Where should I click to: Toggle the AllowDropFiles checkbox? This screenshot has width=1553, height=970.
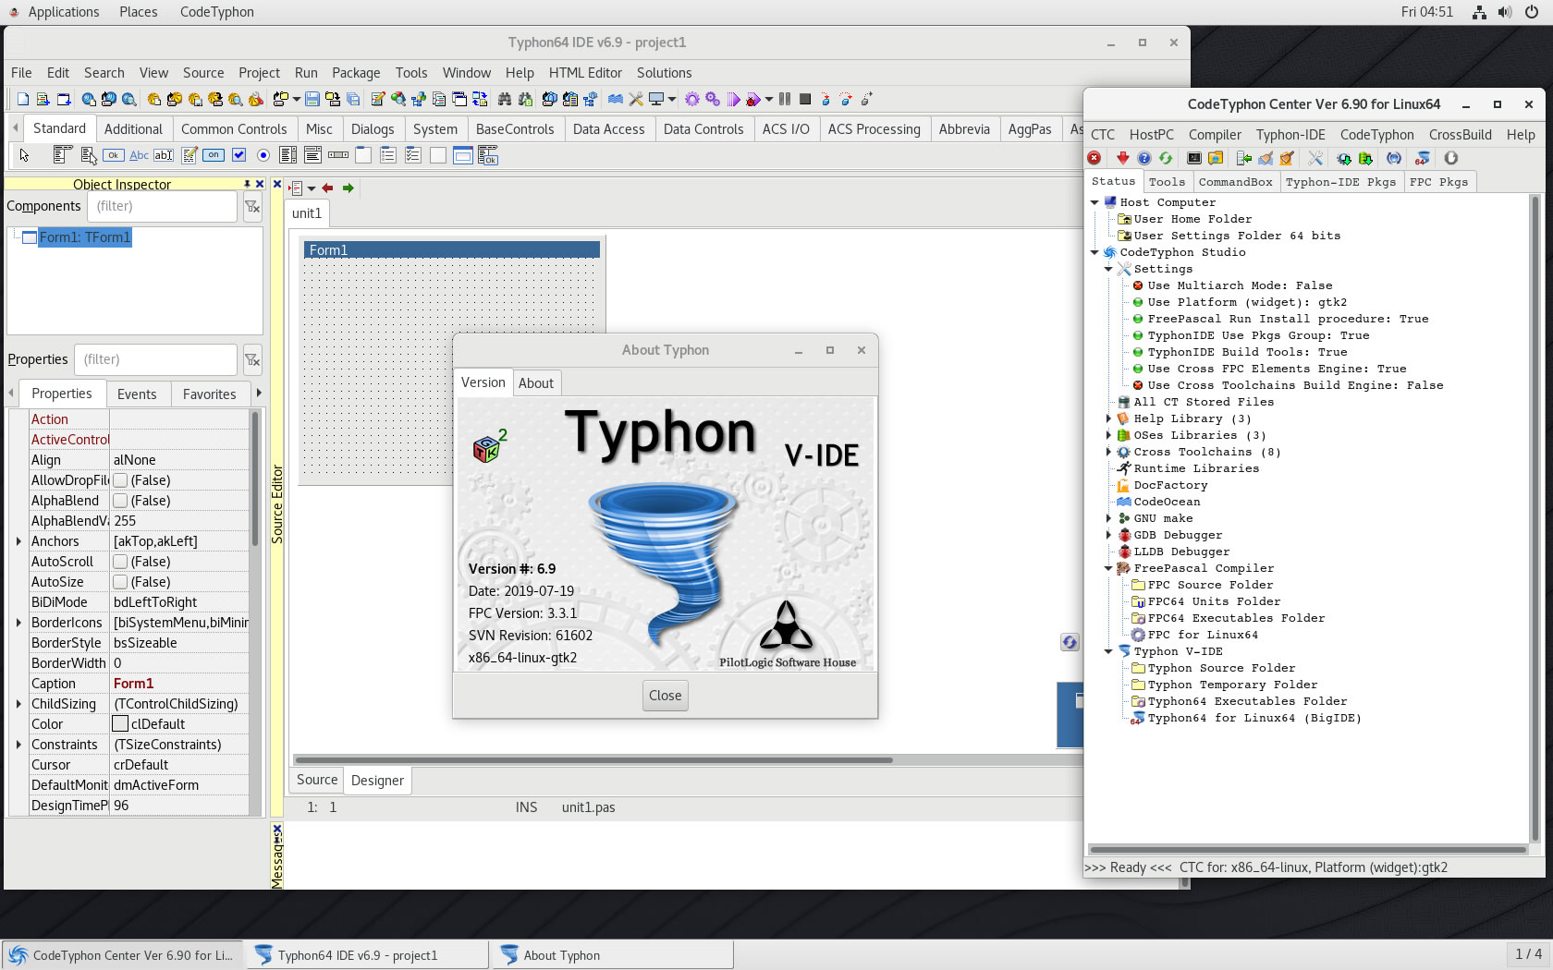click(x=120, y=480)
